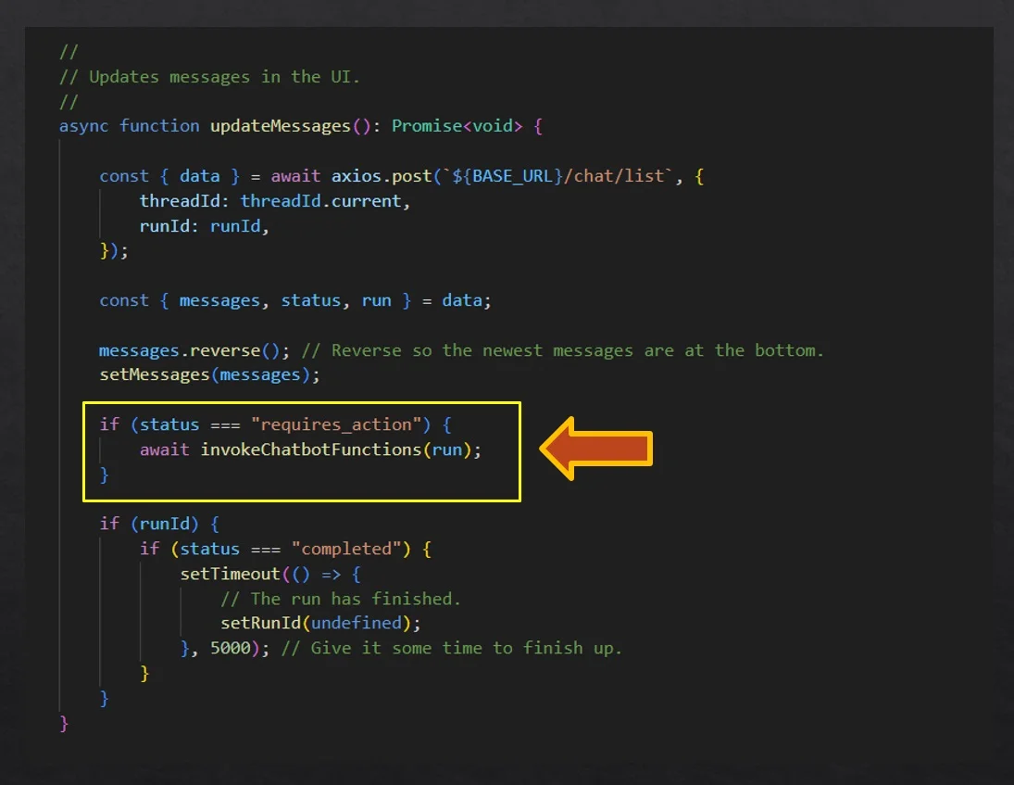Click the setRunId function call

click(x=260, y=623)
